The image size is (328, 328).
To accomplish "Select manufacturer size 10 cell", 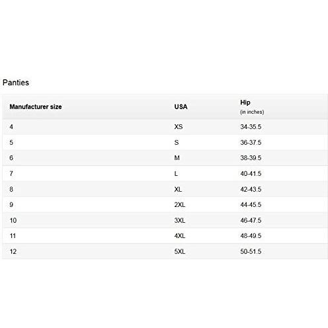I will pyautogui.click(x=13, y=220).
